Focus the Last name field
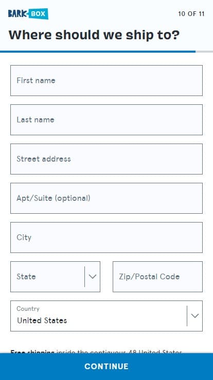 tap(106, 120)
